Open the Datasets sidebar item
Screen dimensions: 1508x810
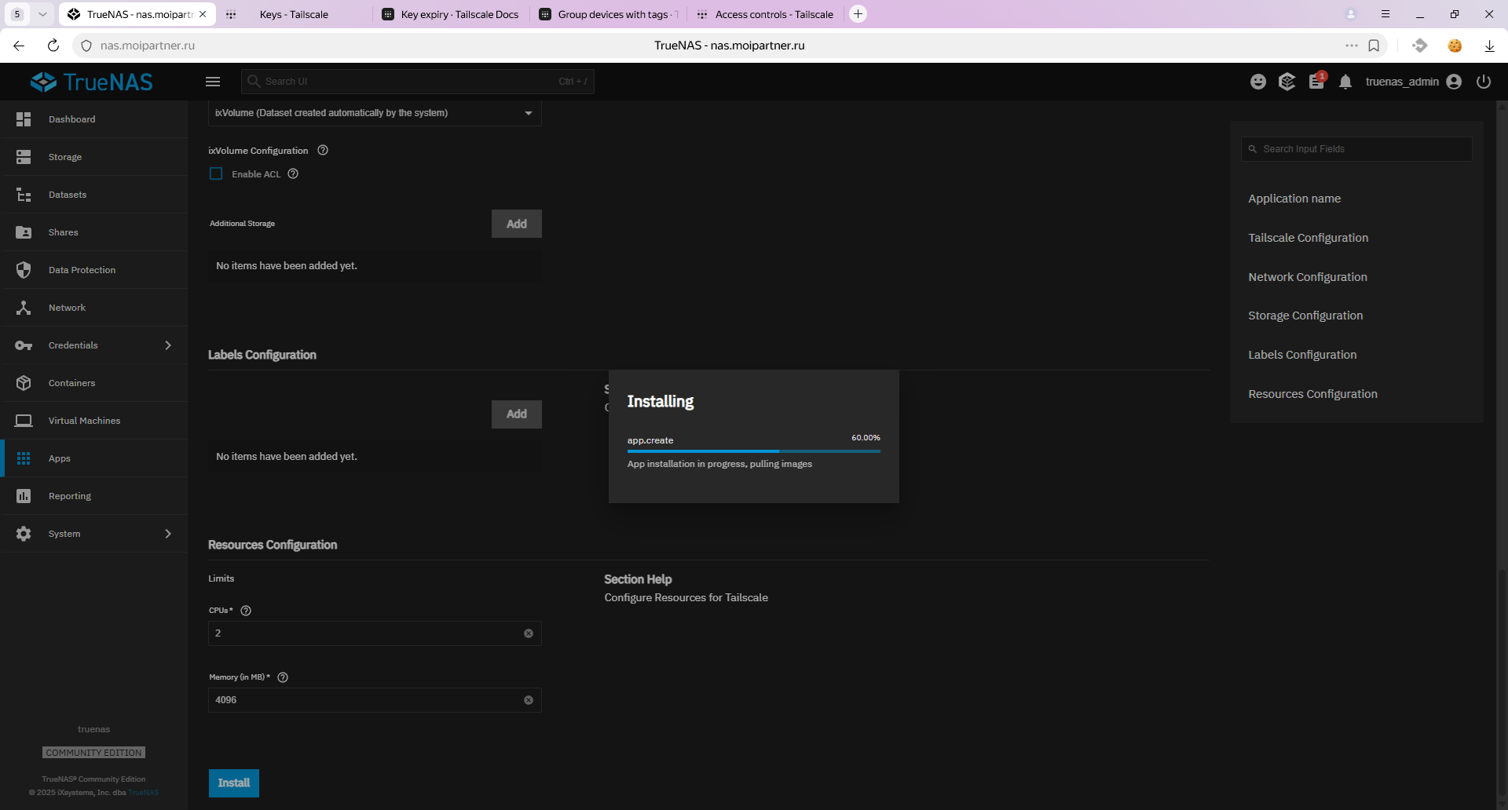(68, 195)
